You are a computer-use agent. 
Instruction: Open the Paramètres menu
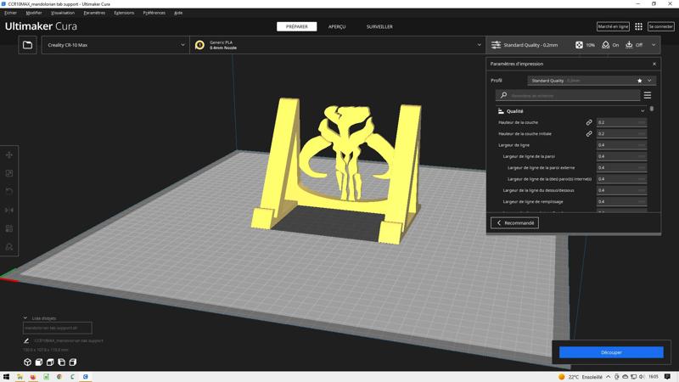pyautogui.click(x=94, y=13)
